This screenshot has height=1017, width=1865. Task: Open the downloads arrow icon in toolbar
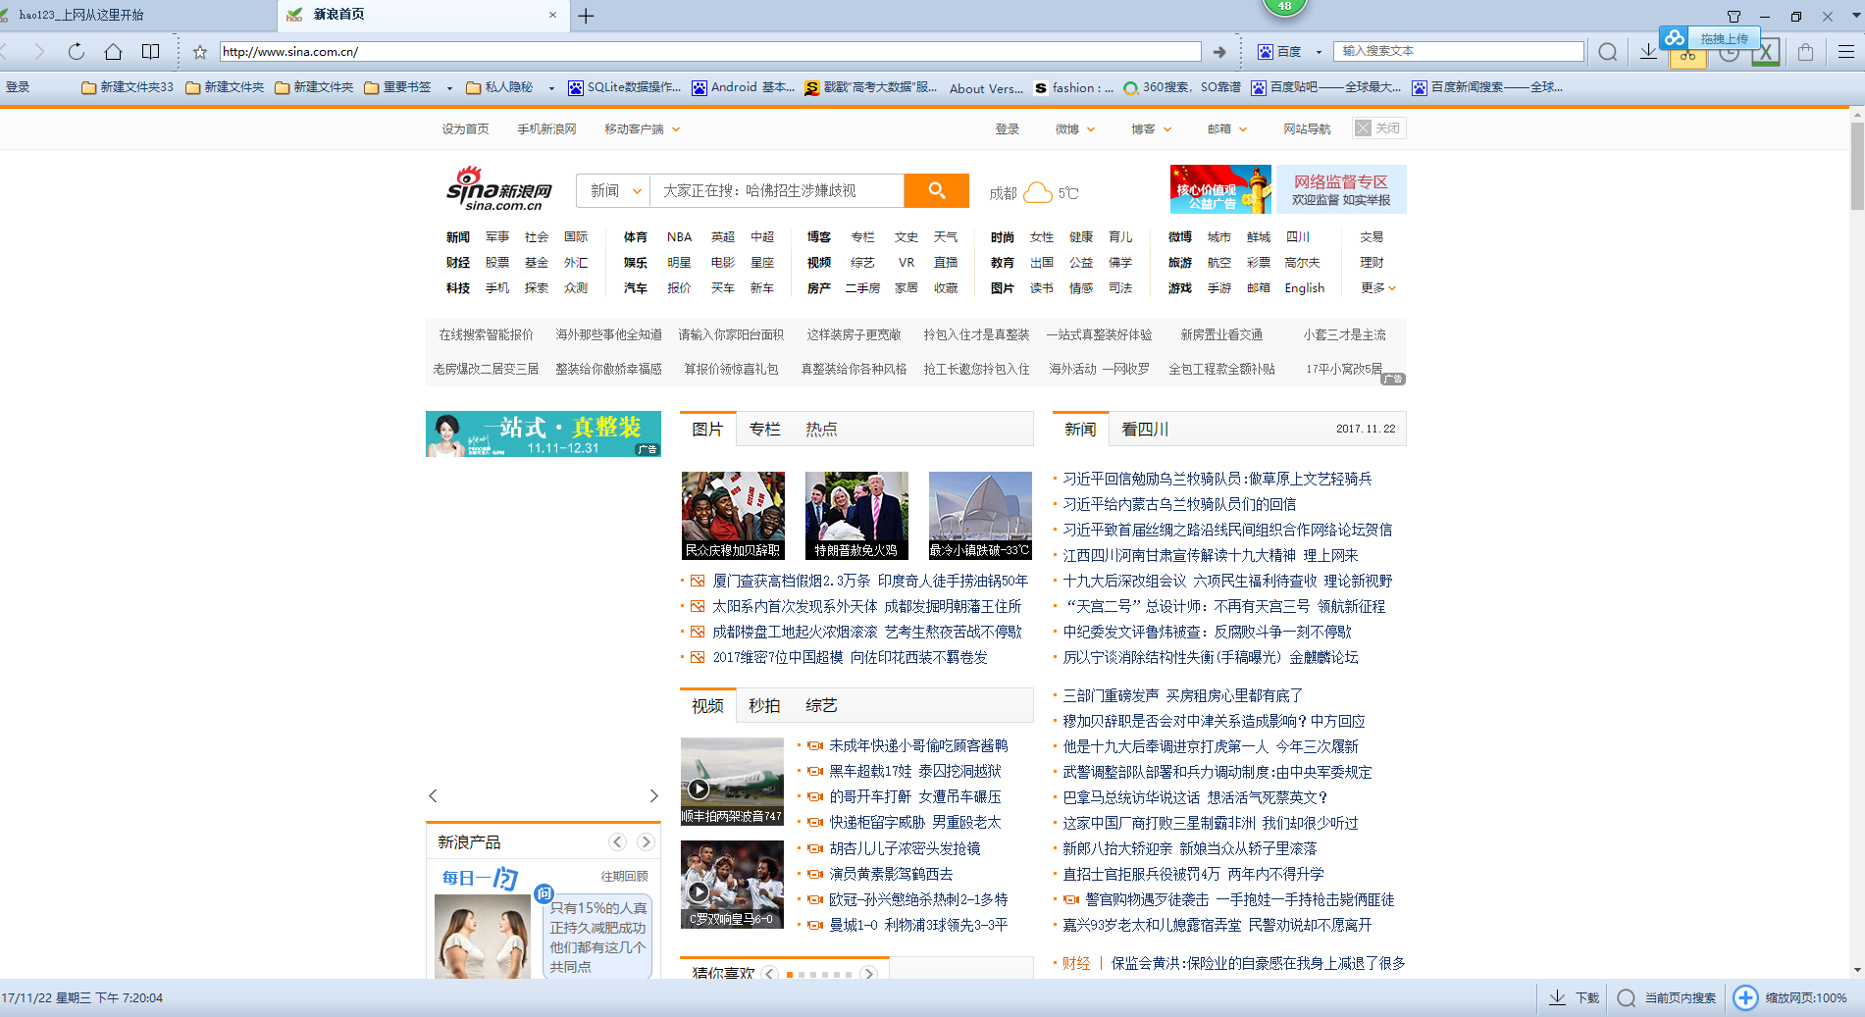pyautogui.click(x=1648, y=52)
